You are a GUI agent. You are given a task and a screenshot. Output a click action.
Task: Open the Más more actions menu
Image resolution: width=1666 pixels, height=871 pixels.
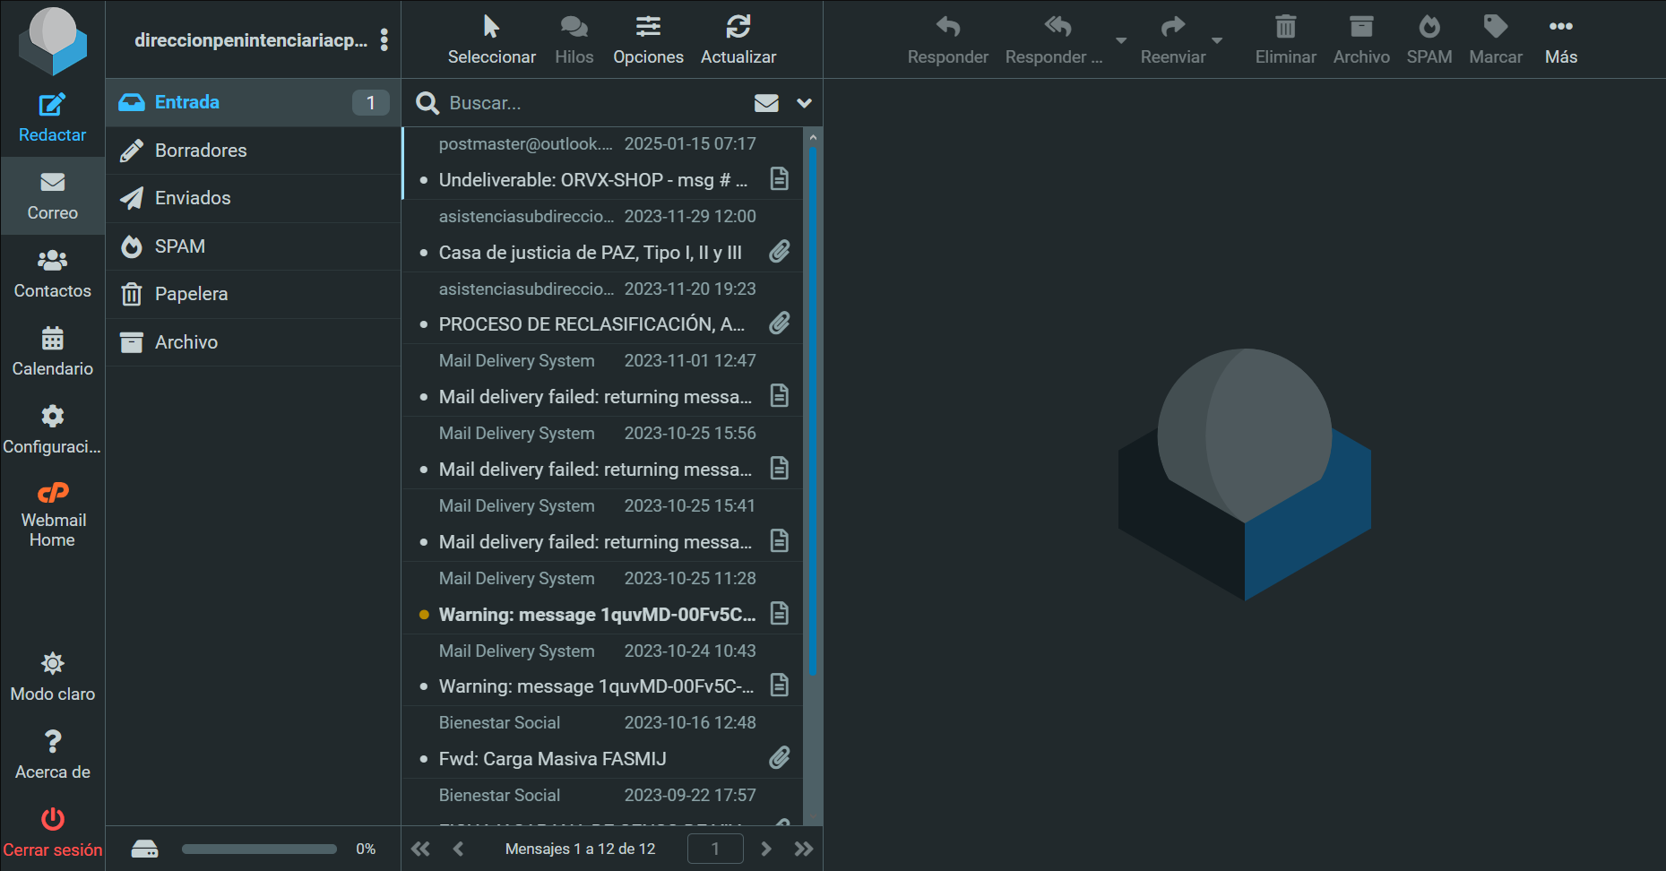(1560, 40)
